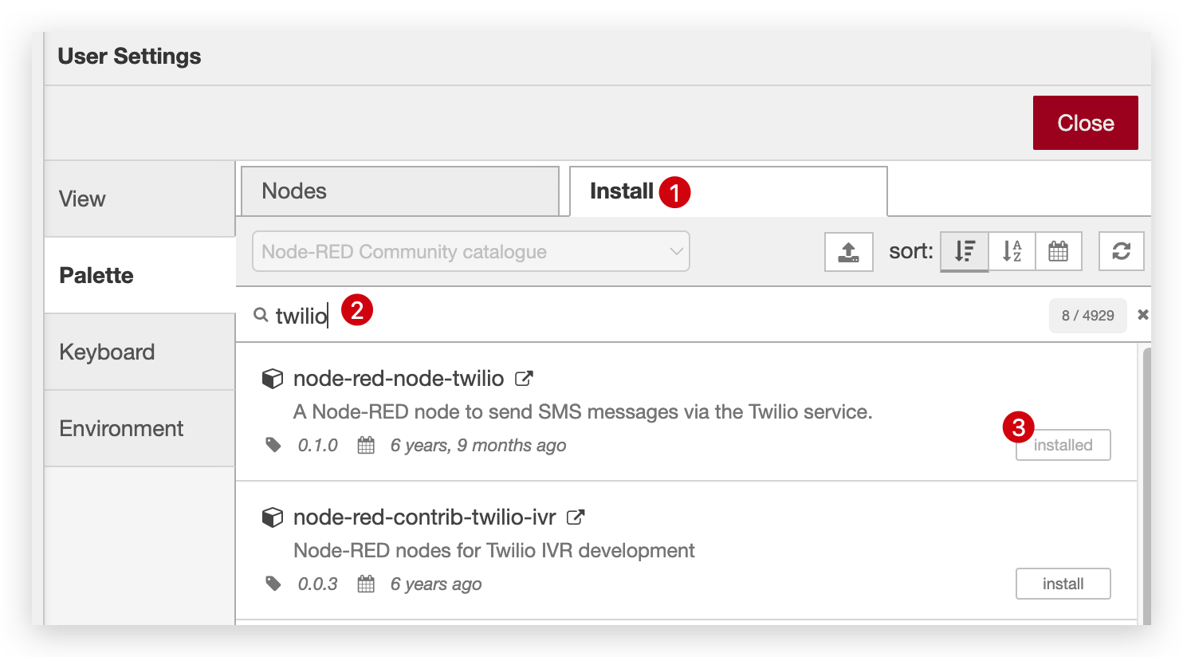Click the module list scrollbar

coord(1146,486)
